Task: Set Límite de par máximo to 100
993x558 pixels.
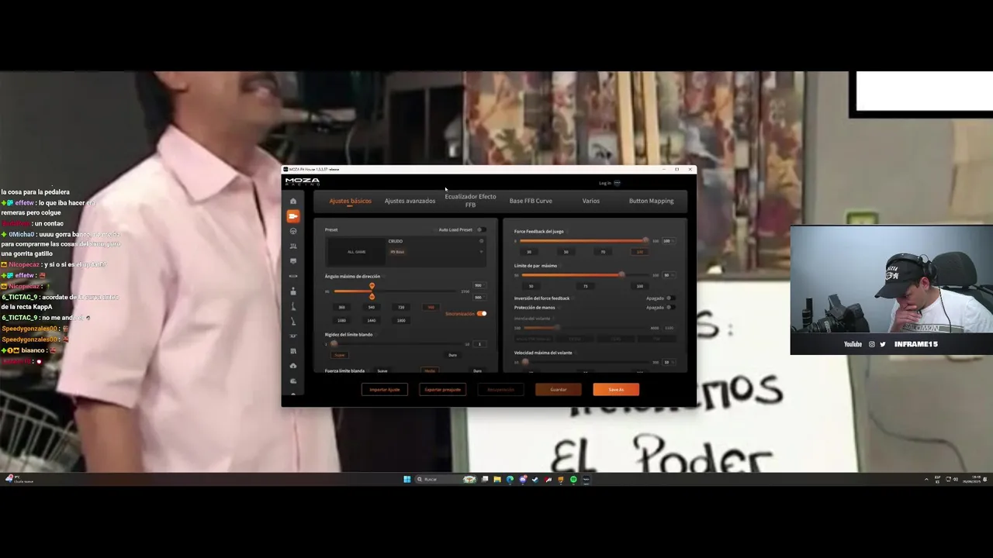Action: click(x=640, y=286)
